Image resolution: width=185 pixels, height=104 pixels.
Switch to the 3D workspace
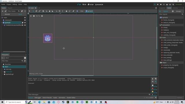[x=84, y=5]
